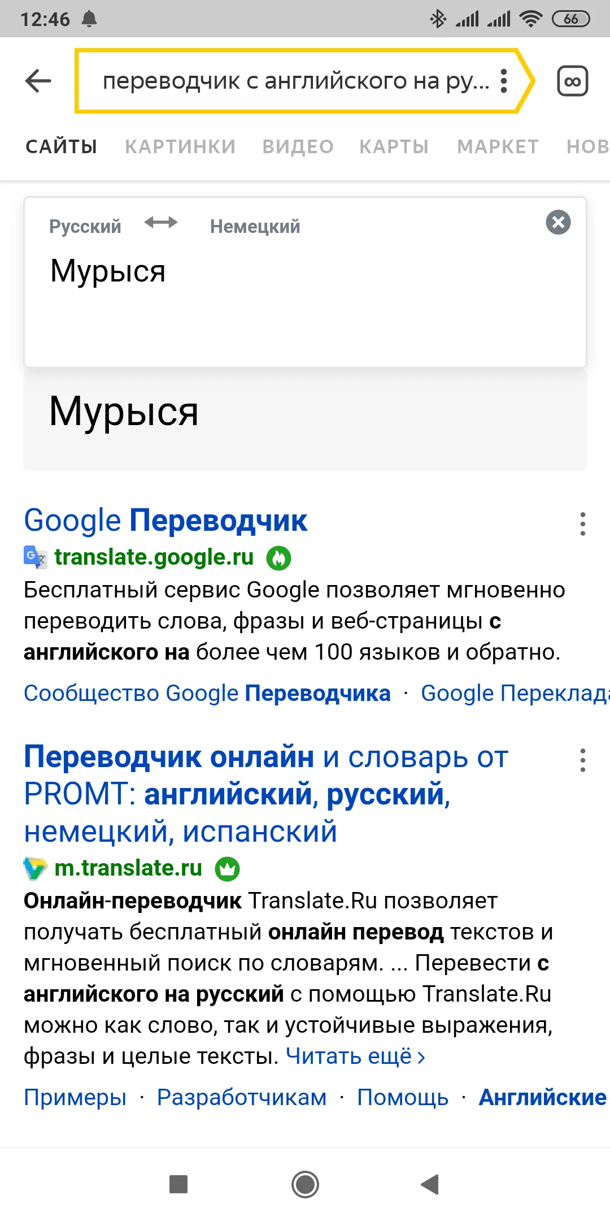Open the kebab menu on the Google Переводчик result
Image resolution: width=610 pixels, height=1221 pixels.
tap(583, 526)
